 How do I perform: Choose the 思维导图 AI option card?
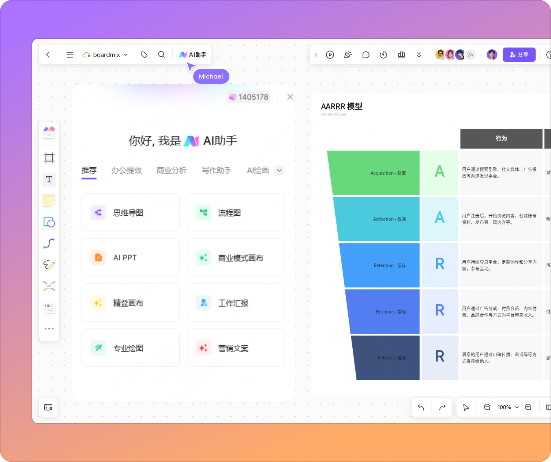point(131,213)
